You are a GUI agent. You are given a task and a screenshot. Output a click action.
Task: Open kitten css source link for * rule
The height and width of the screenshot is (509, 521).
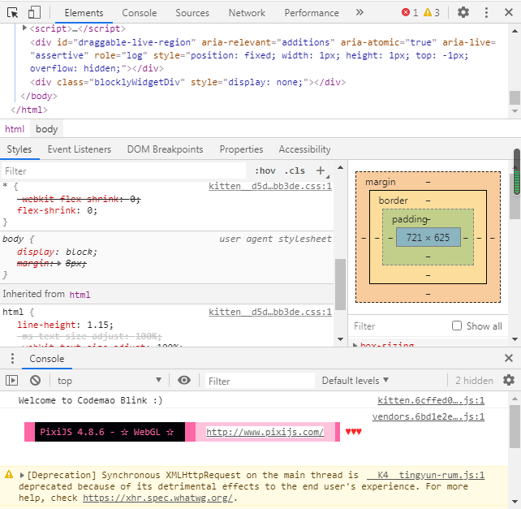click(x=269, y=186)
